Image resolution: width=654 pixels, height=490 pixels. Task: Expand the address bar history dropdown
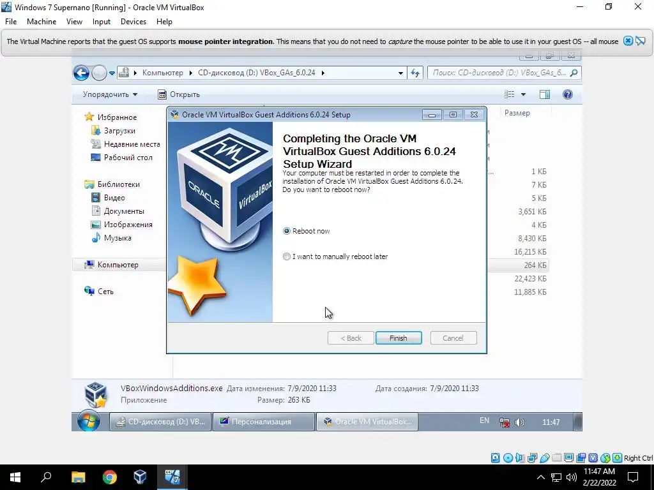[x=400, y=73]
